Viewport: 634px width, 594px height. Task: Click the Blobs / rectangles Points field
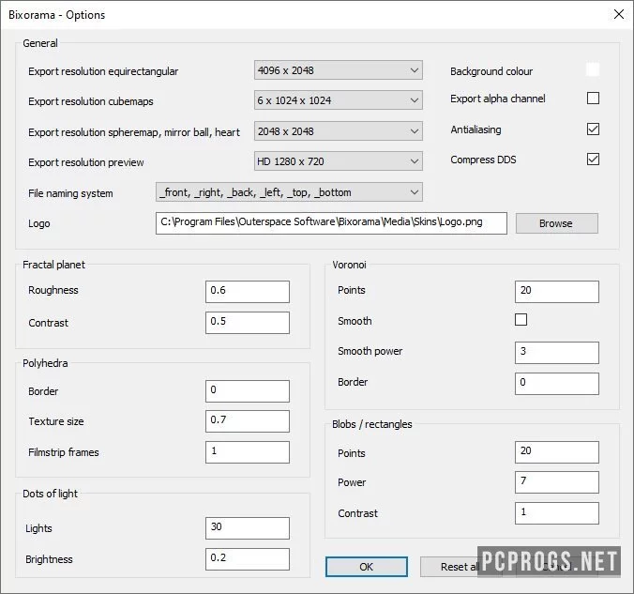click(557, 452)
